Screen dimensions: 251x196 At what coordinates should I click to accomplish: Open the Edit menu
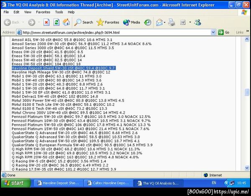(x=16, y=12)
